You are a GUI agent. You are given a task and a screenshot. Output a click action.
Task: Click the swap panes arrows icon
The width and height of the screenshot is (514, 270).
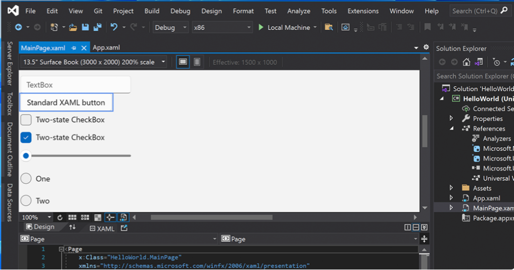tap(72, 227)
